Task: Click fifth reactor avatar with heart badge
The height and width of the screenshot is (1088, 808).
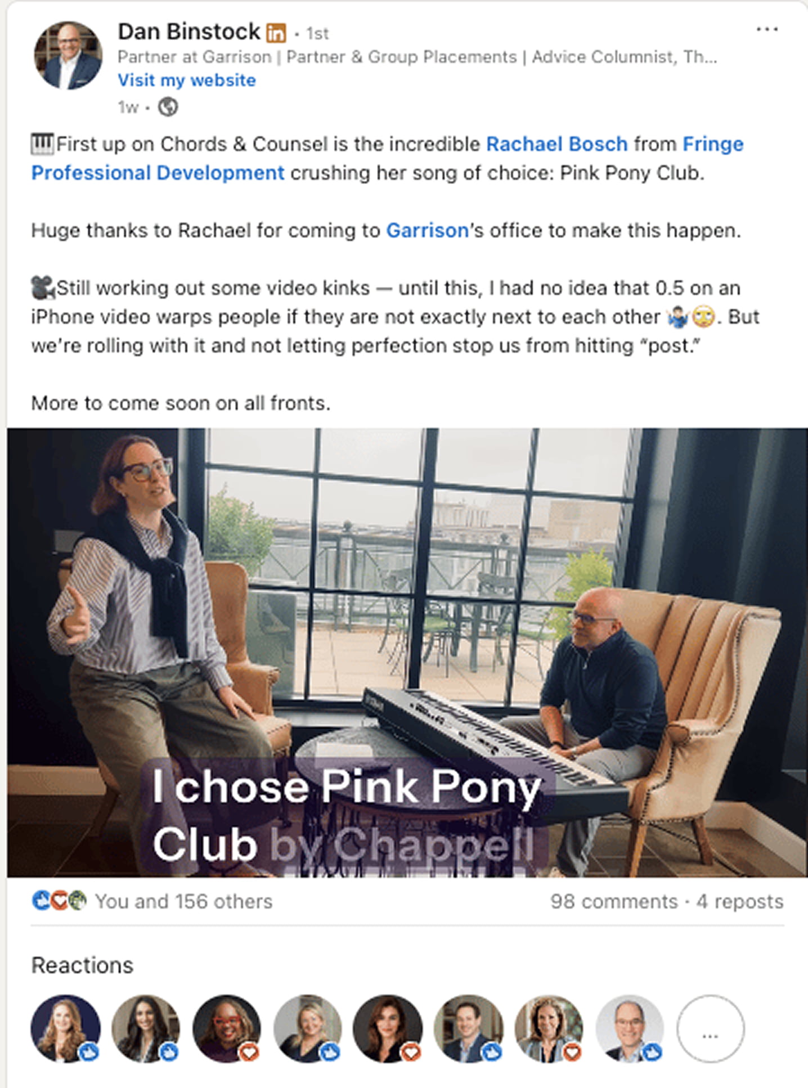Action: [388, 1028]
